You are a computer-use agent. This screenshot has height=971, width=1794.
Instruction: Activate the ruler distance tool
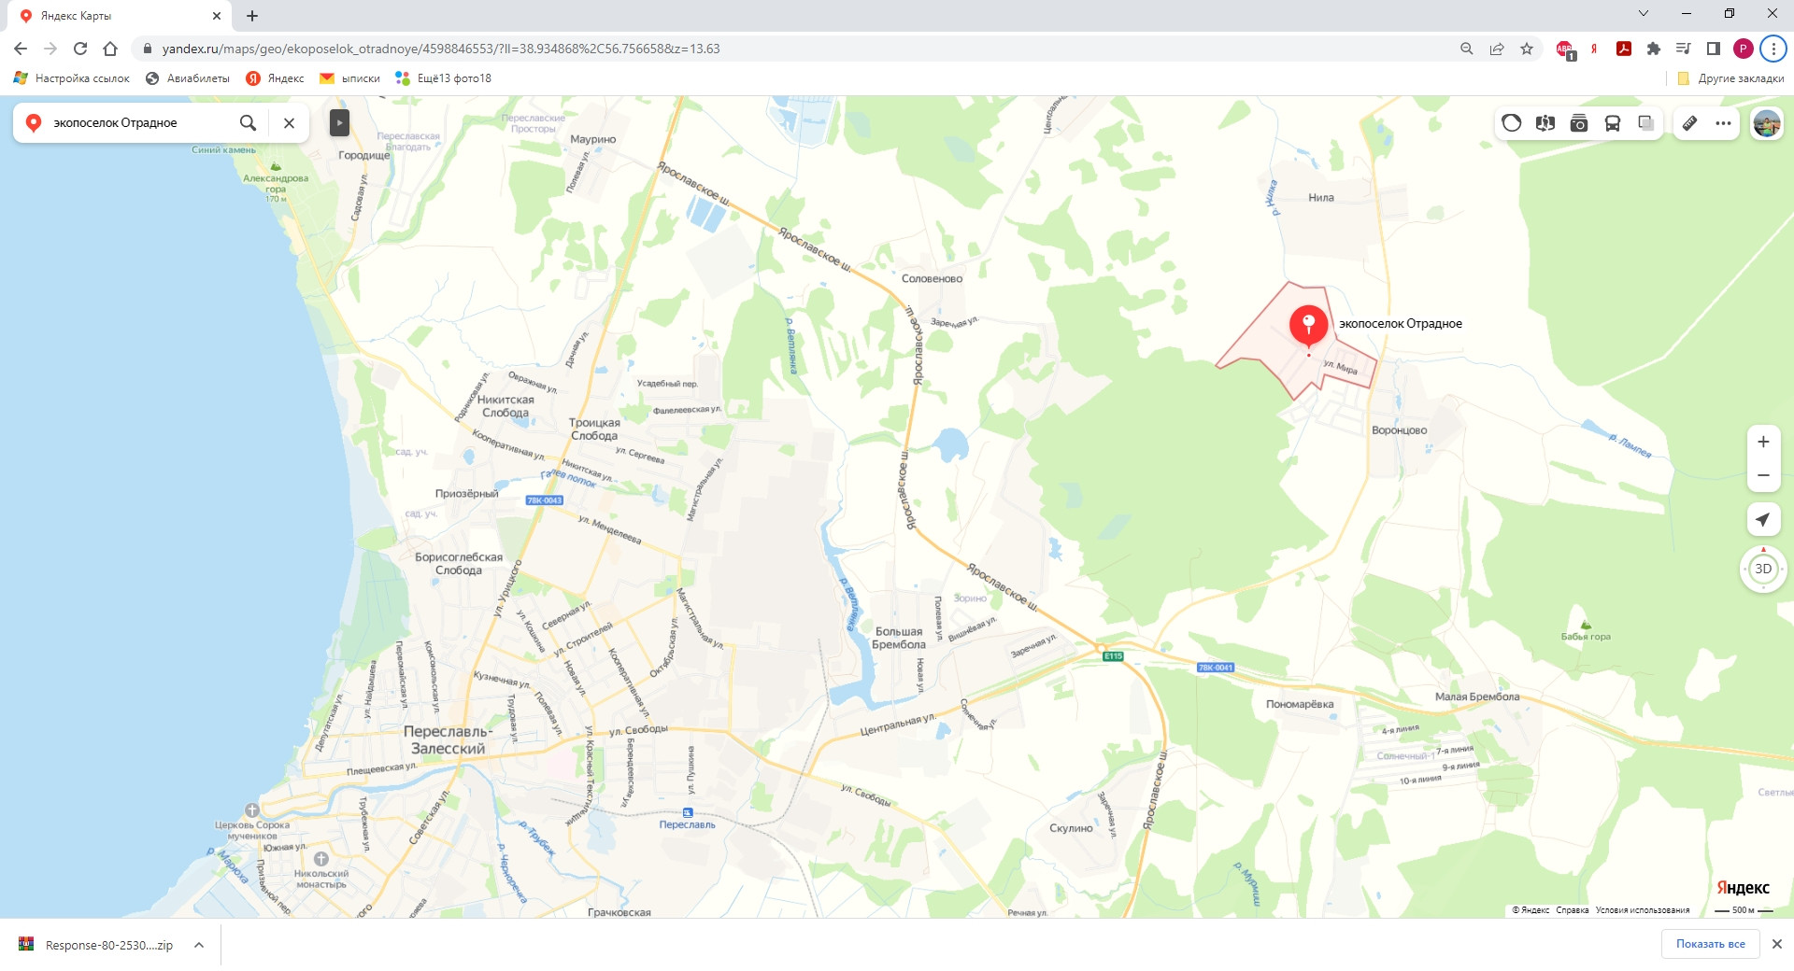pos(1690,123)
